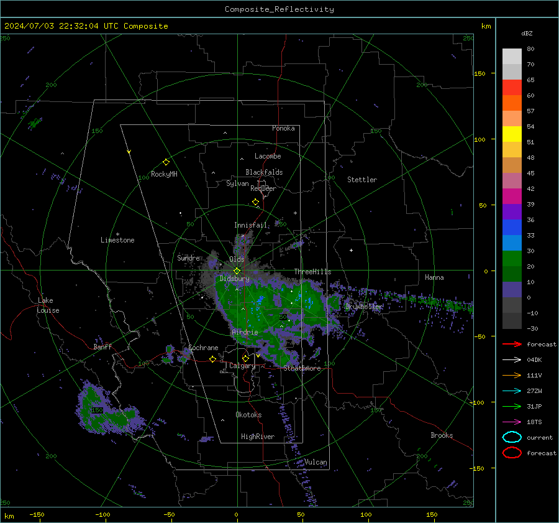Click the green 31JP arrow in legend
Viewport: 559px width, 523px height.
512,406
